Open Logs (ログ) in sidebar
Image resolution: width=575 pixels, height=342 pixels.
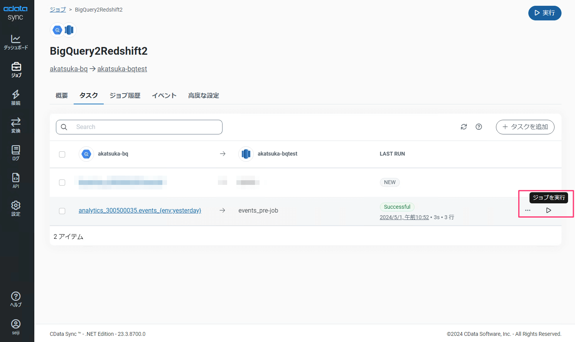point(16,153)
